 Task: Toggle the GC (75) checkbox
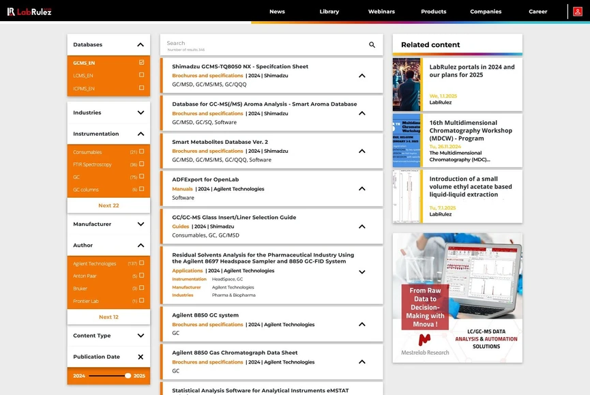tap(141, 177)
